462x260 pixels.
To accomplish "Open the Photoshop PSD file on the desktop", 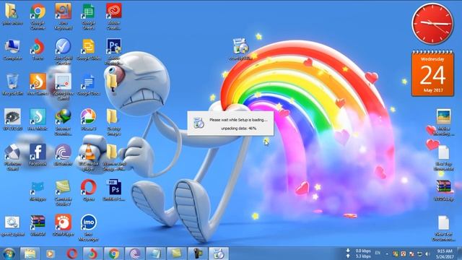I will [x=114, y=190].
